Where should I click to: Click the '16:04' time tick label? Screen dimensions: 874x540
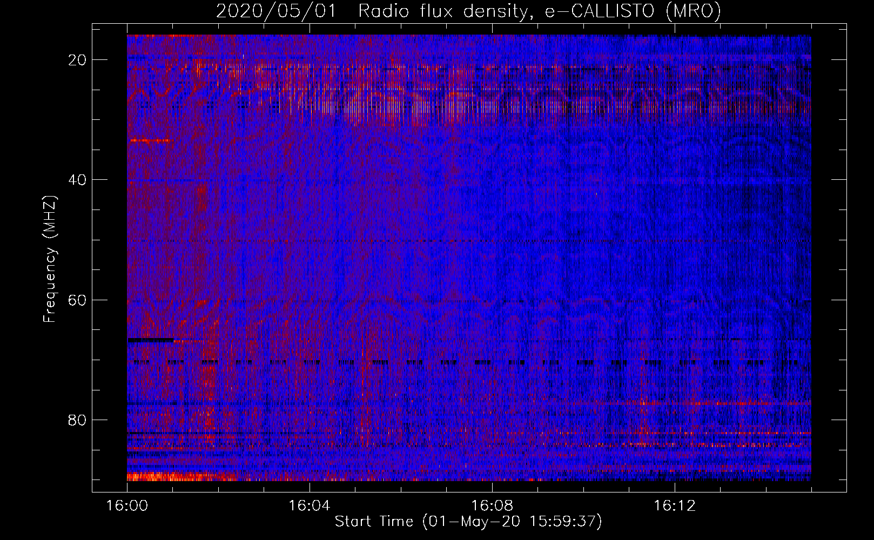(x=309, y=506)
